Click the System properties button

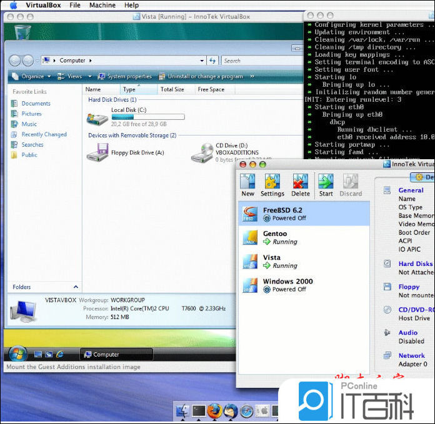tap(125, 76)
